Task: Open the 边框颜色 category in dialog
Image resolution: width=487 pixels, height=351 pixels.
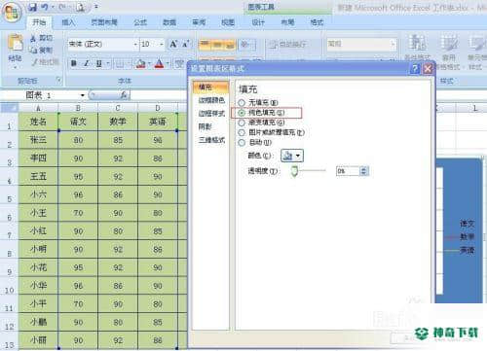Action: (x=211, y=100)
